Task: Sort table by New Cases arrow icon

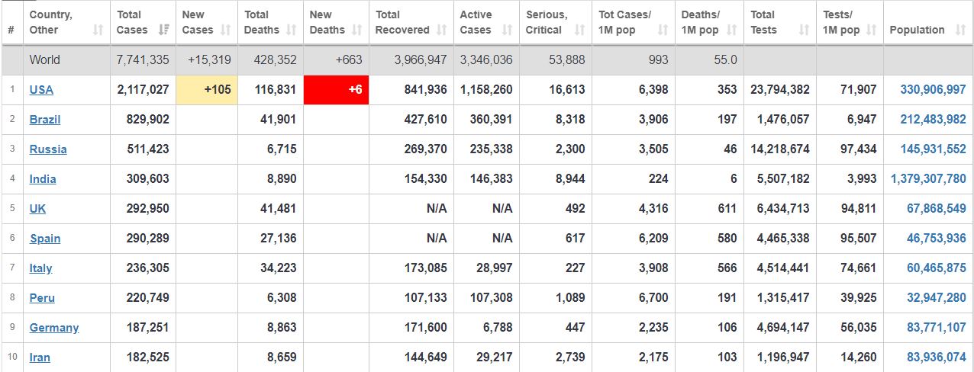Action: pos(225,30)
